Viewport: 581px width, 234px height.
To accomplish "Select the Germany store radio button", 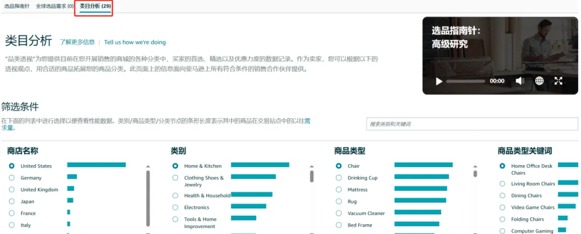I will click(x=12, y=178).
